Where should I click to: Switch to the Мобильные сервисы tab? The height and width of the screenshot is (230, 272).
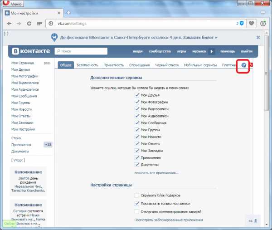click(x=200, y=65)
